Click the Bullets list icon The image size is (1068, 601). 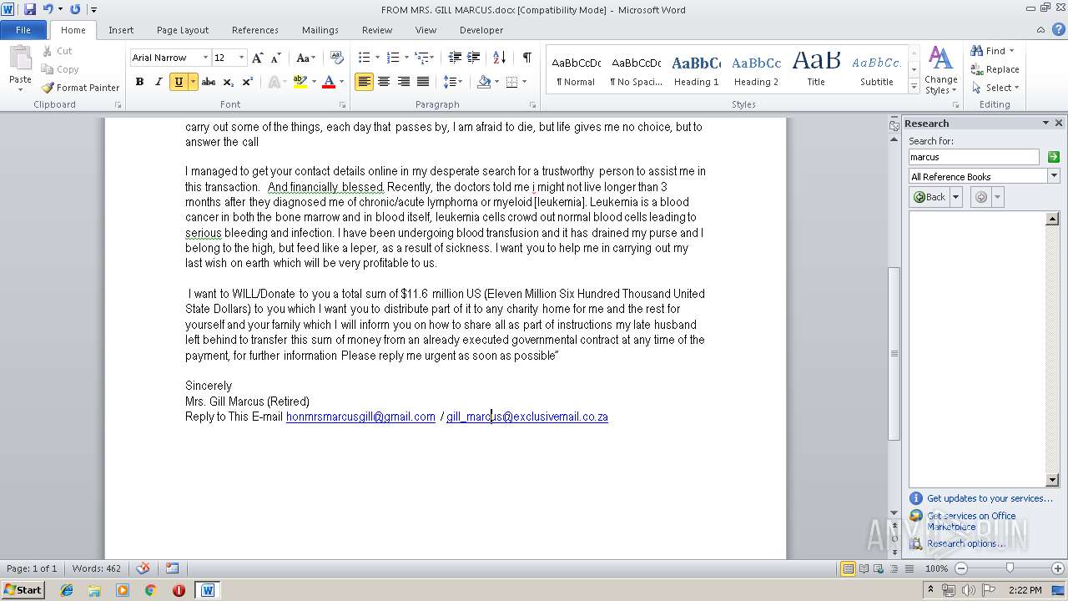pyautogui.click(x=364, y=58)
